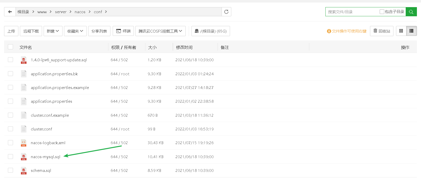Screen dimensions: 421x193
Task: Open cluster.conf.example file name
Action: tap(50, 115)
